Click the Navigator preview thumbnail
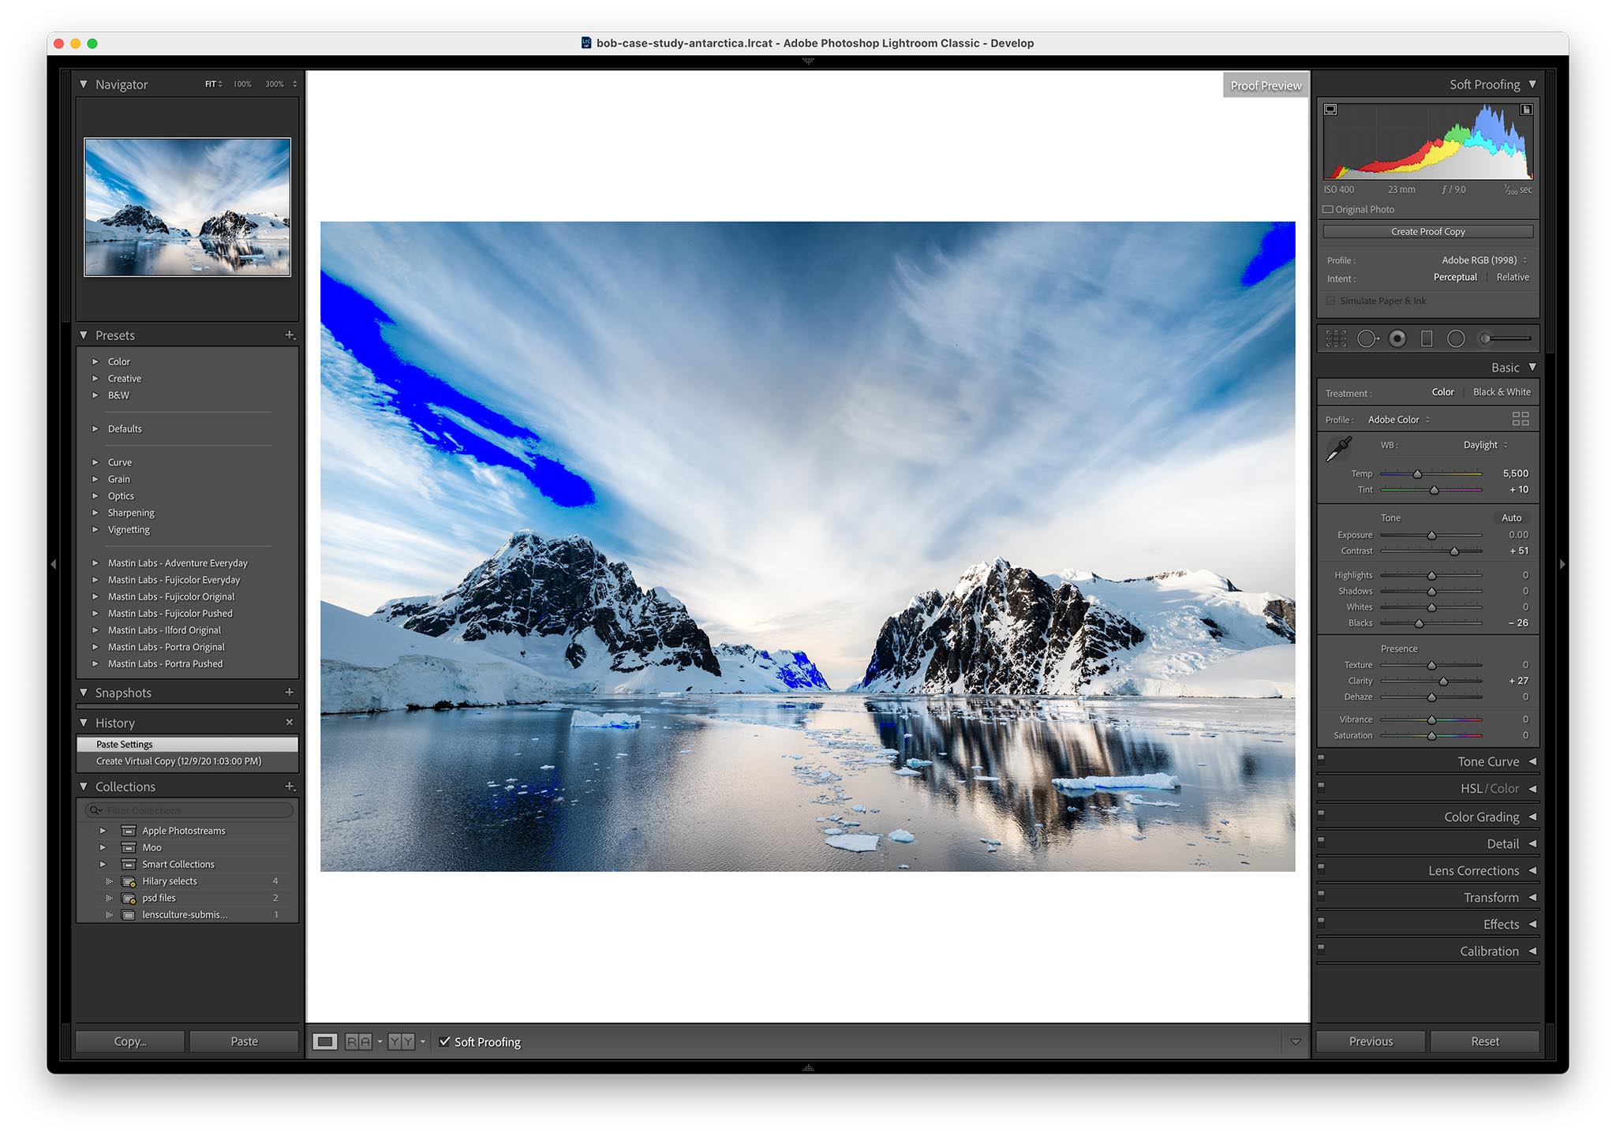Viewport: 1616px width, 1136px height. click(187, 207)
